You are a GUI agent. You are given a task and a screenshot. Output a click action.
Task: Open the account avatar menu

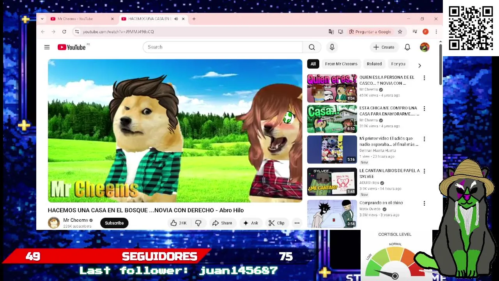425,47
